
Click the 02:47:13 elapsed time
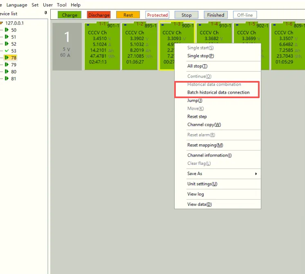98,62
